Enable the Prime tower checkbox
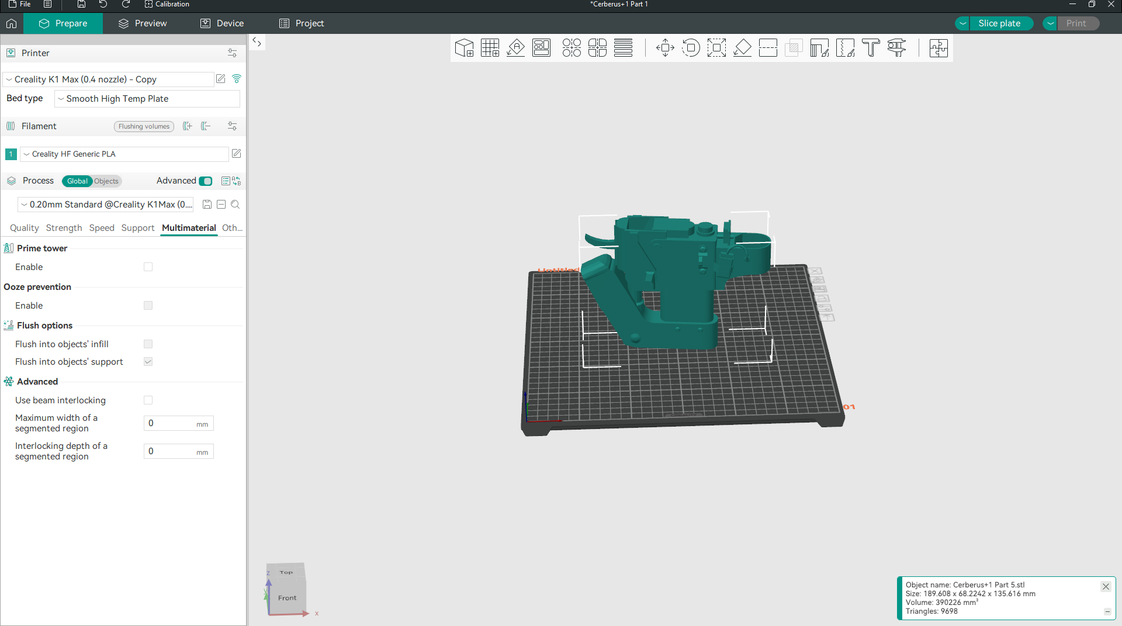Screen dimensions: 1122x626 tap(148, 267)
